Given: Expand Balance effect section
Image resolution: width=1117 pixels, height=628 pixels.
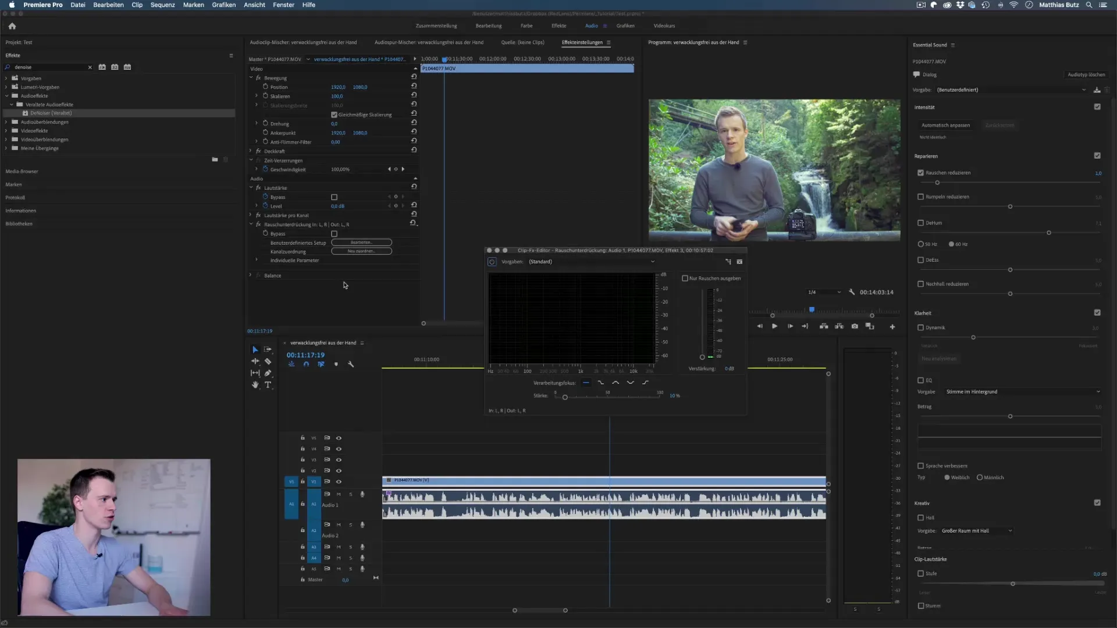Looking at the screenshot, I should coord(251,275).
